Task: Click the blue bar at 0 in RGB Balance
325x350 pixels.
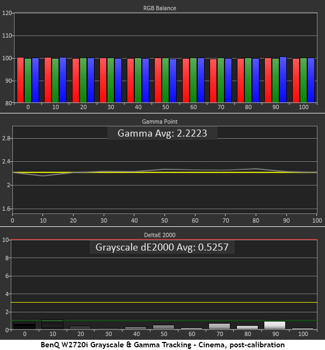Action: (35, 80)
